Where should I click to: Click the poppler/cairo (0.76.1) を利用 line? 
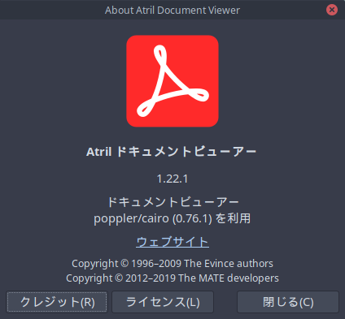point(172,218)
